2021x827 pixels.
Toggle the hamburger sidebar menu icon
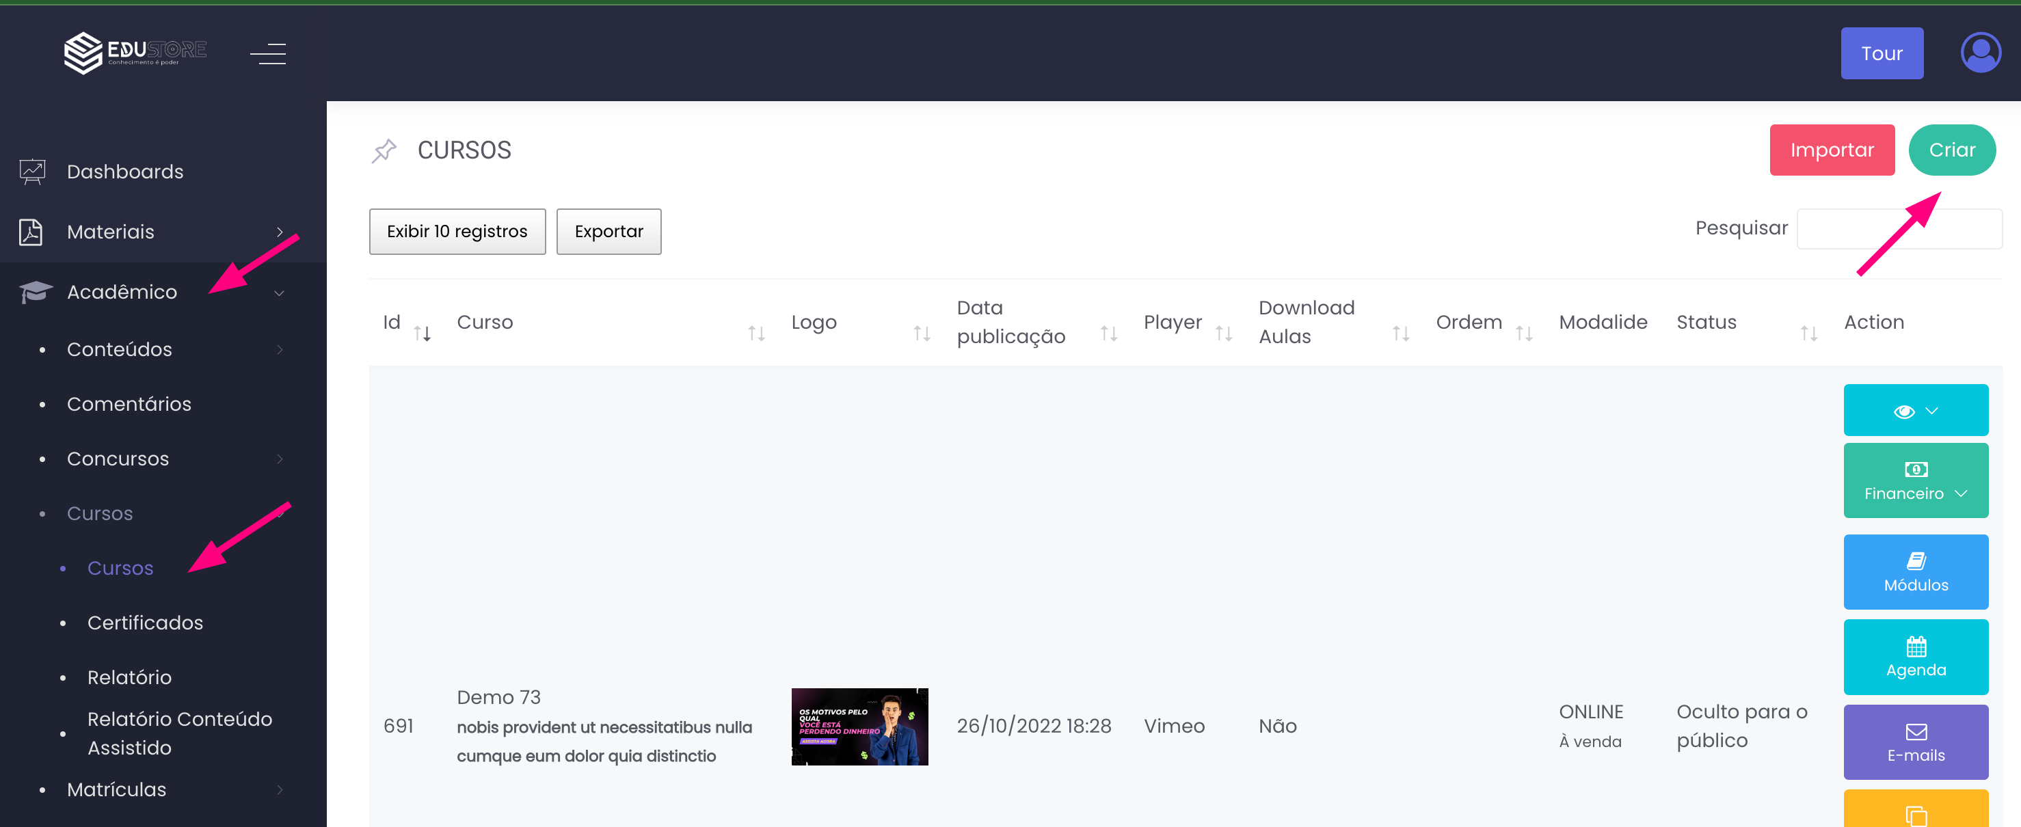(267, 53)
